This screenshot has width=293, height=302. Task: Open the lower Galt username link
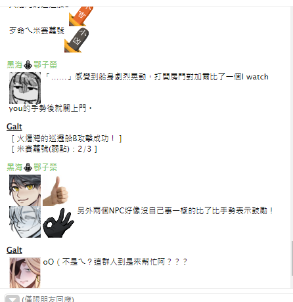(x=14, y=250)
